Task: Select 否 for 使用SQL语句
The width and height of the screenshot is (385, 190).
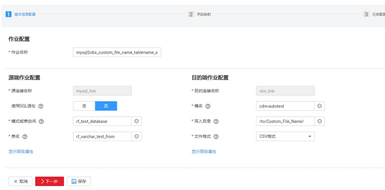Action: click(x=106, y=106)
